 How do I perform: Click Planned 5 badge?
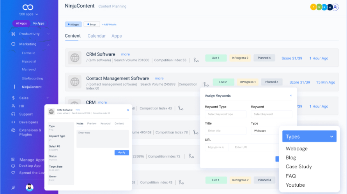pyautogui.click(x=272, y=82)
